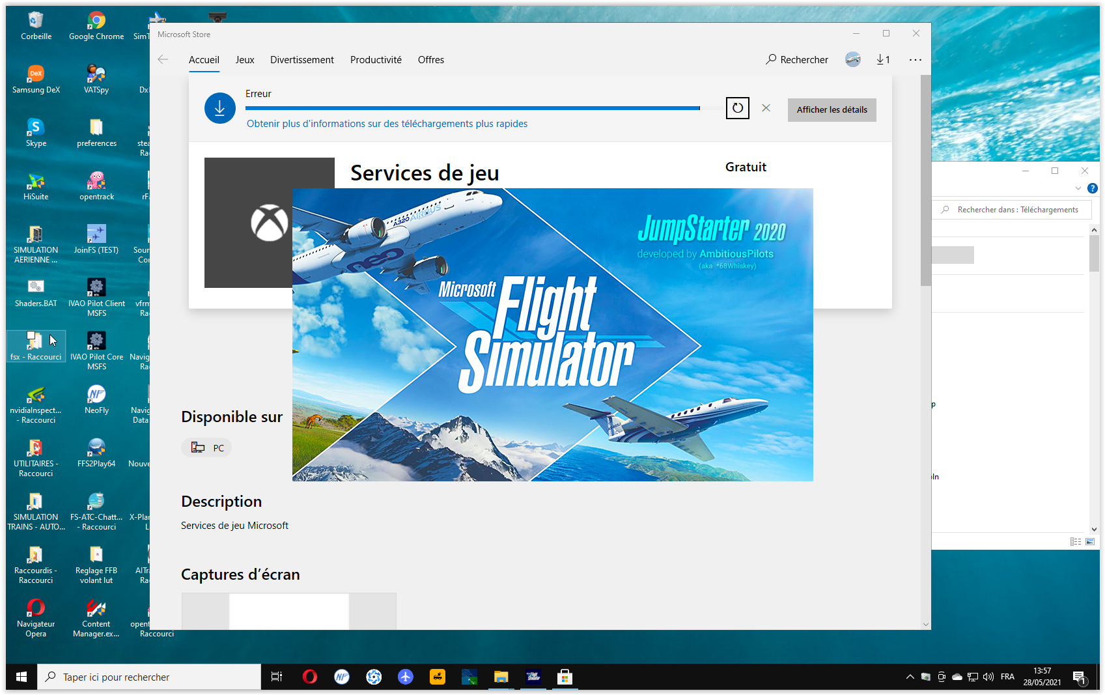Click the blue download circle icon
The width and height of the screenshot is (1105, 695).
[220, 108]
